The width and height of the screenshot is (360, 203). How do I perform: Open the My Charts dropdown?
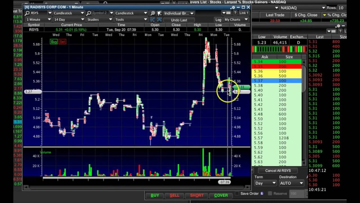click(236, 19)
